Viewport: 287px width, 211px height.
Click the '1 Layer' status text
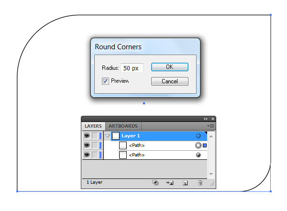94,182
